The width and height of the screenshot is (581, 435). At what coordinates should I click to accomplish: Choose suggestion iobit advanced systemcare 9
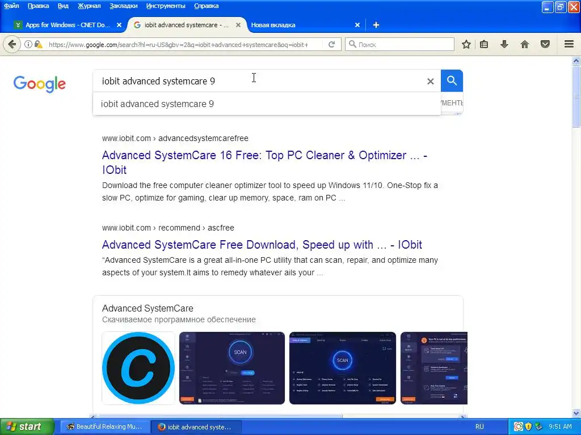[x=267, y=104]
